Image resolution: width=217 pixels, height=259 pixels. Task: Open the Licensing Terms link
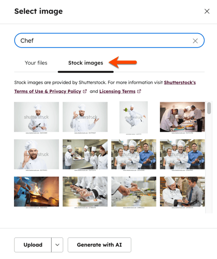(x=117, y=91)
